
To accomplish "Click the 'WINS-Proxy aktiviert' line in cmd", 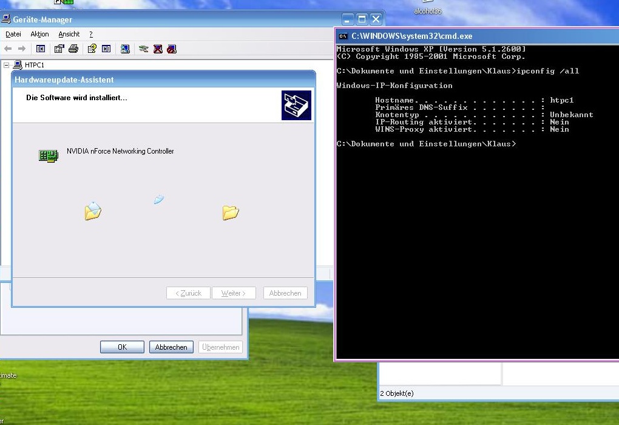I will 472,129.
